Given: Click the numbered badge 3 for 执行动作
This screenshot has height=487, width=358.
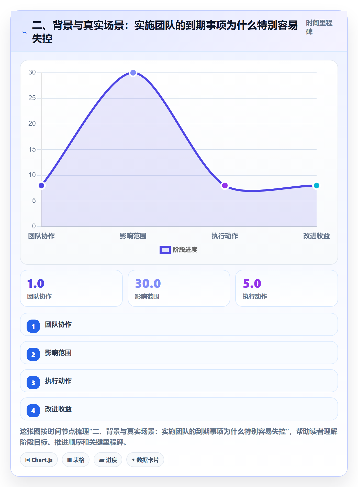Looking at the screenshot, I should click(x=33, y=383).
